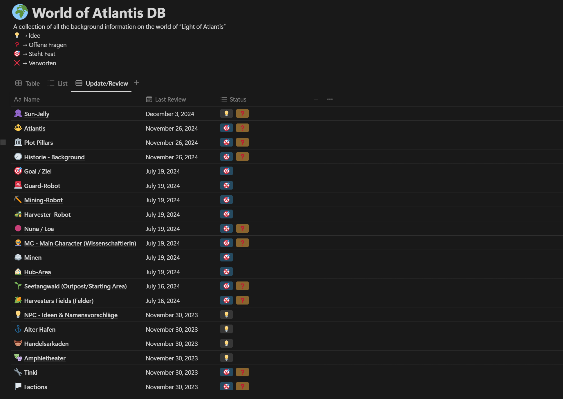Open the Historie - Background page
563x399 pixels.
click(55, 157)
